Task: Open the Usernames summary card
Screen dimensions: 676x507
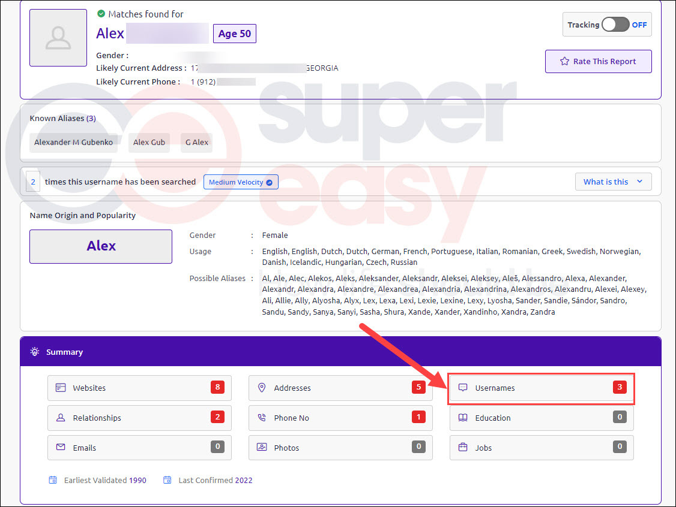Action: point(542,388)
